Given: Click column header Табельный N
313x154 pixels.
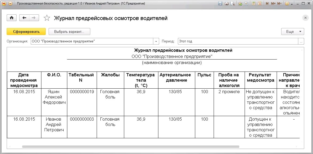Looking at the screenshot, I should coord(82,80).
